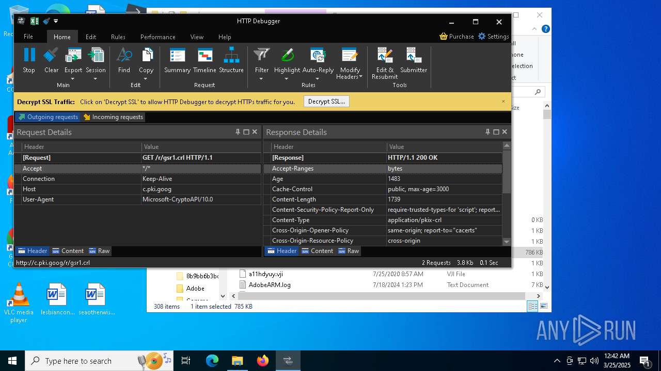Expand the Auto-Reply dropdown arrow

[x=318, y=79]
